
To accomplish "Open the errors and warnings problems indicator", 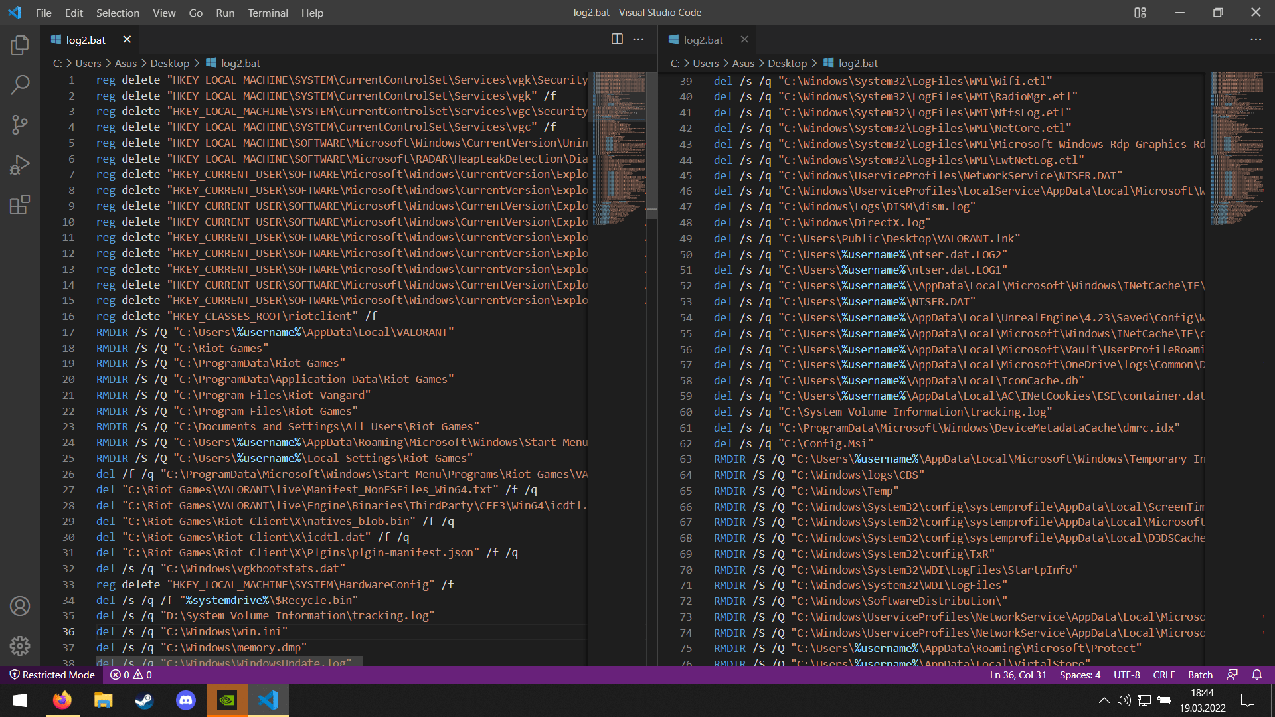I will point(131,675).
